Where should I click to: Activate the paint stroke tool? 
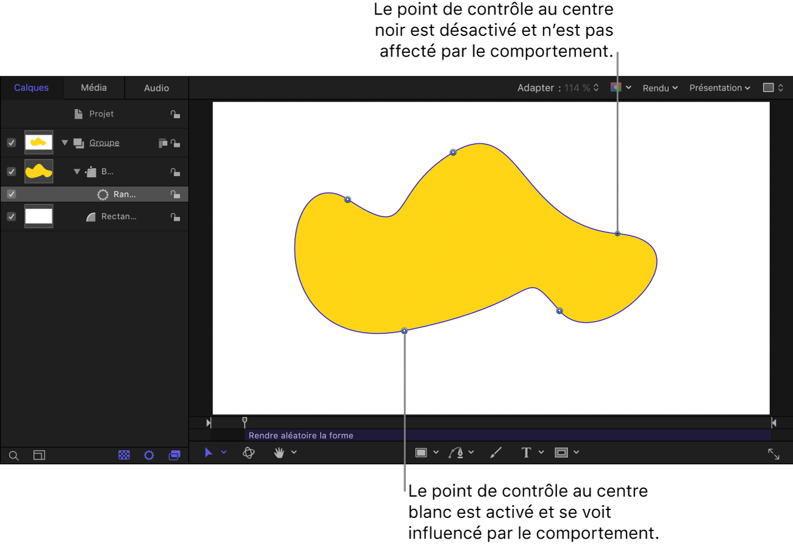point(496,452)
